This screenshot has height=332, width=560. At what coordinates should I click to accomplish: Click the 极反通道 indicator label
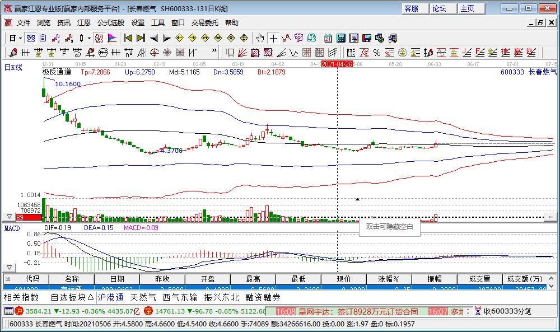57,72
